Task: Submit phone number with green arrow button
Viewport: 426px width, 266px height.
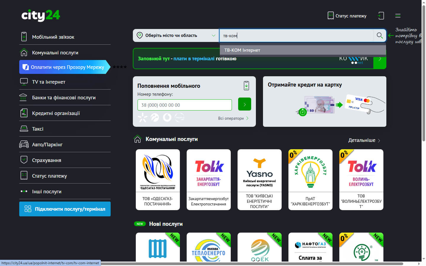Action: [245, 104]
